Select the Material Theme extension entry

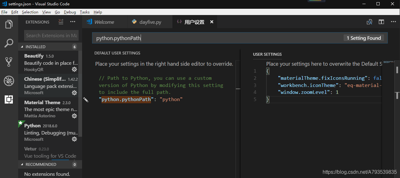point(50,109)
